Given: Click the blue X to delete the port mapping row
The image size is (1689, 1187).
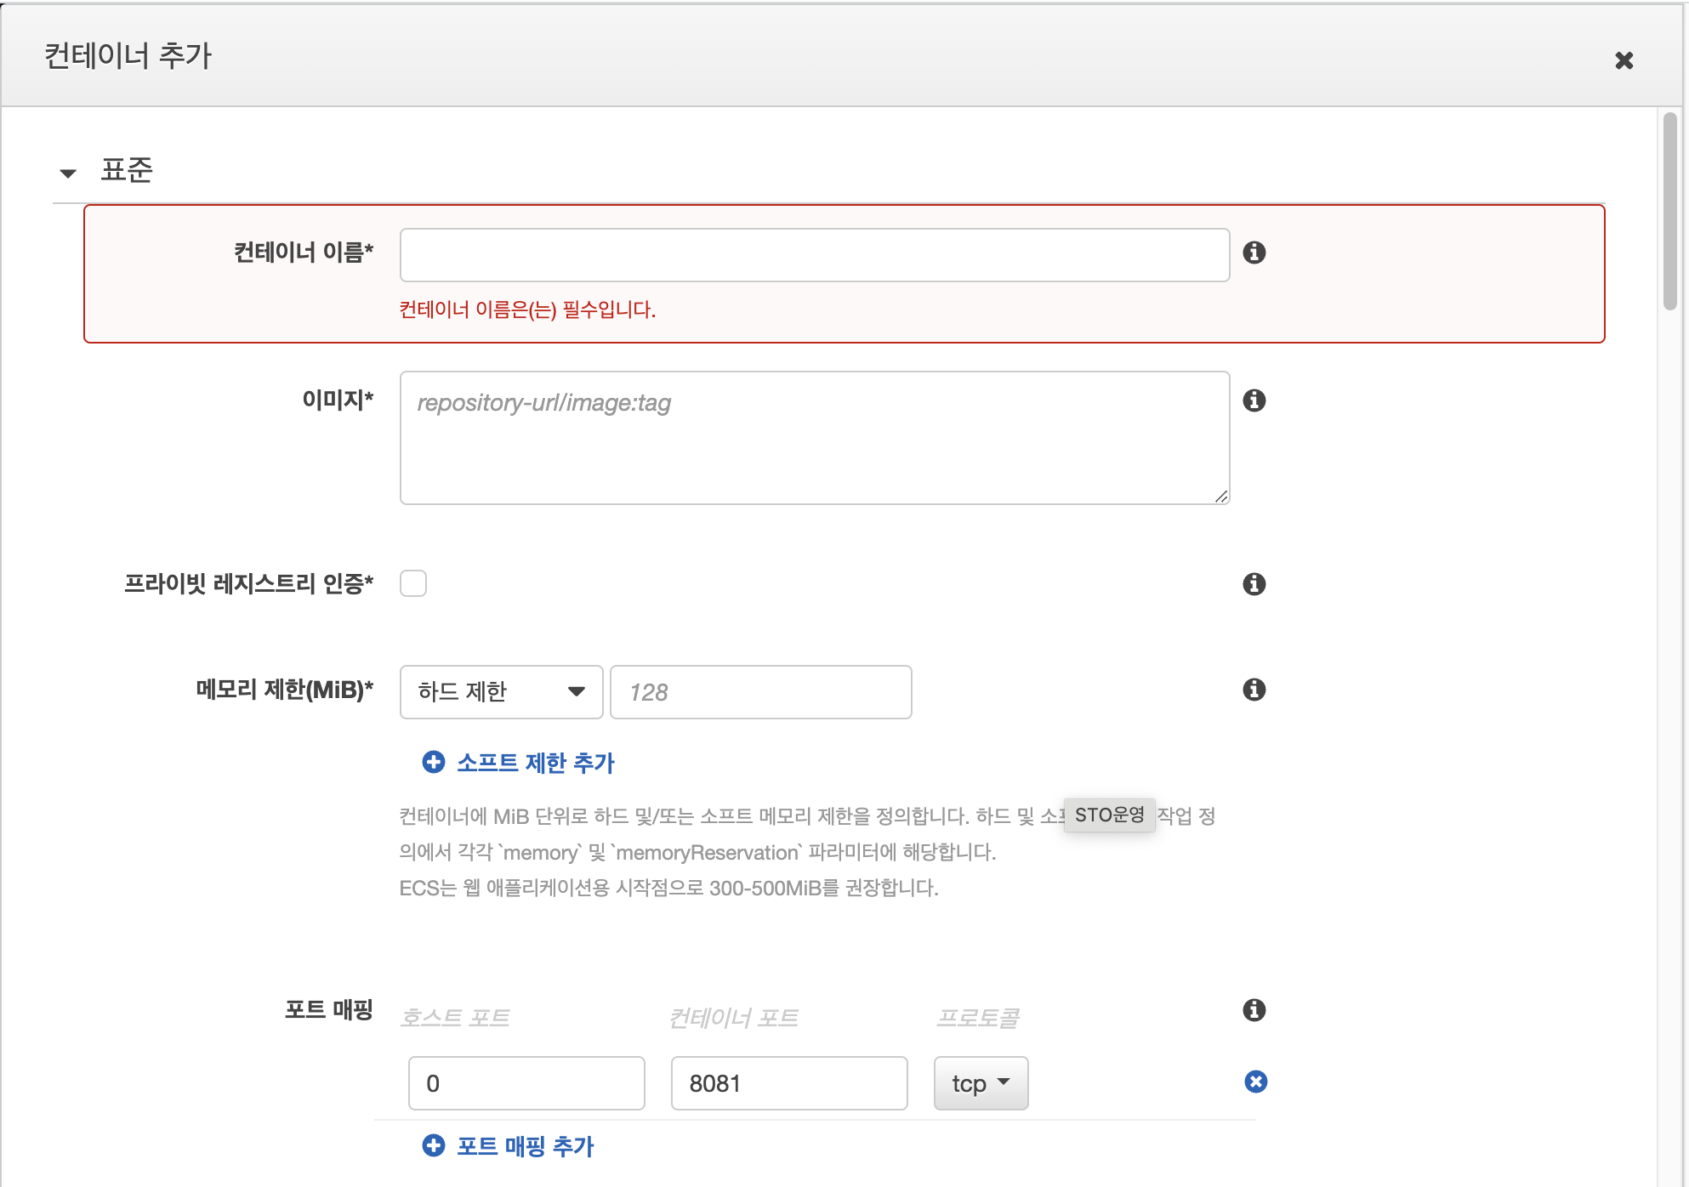Looking at the screenshot, I should (x=1256, y=1081).
